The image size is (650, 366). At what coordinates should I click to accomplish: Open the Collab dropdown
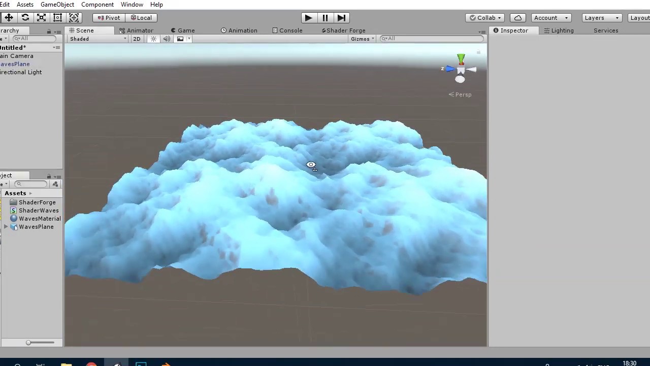485,18
